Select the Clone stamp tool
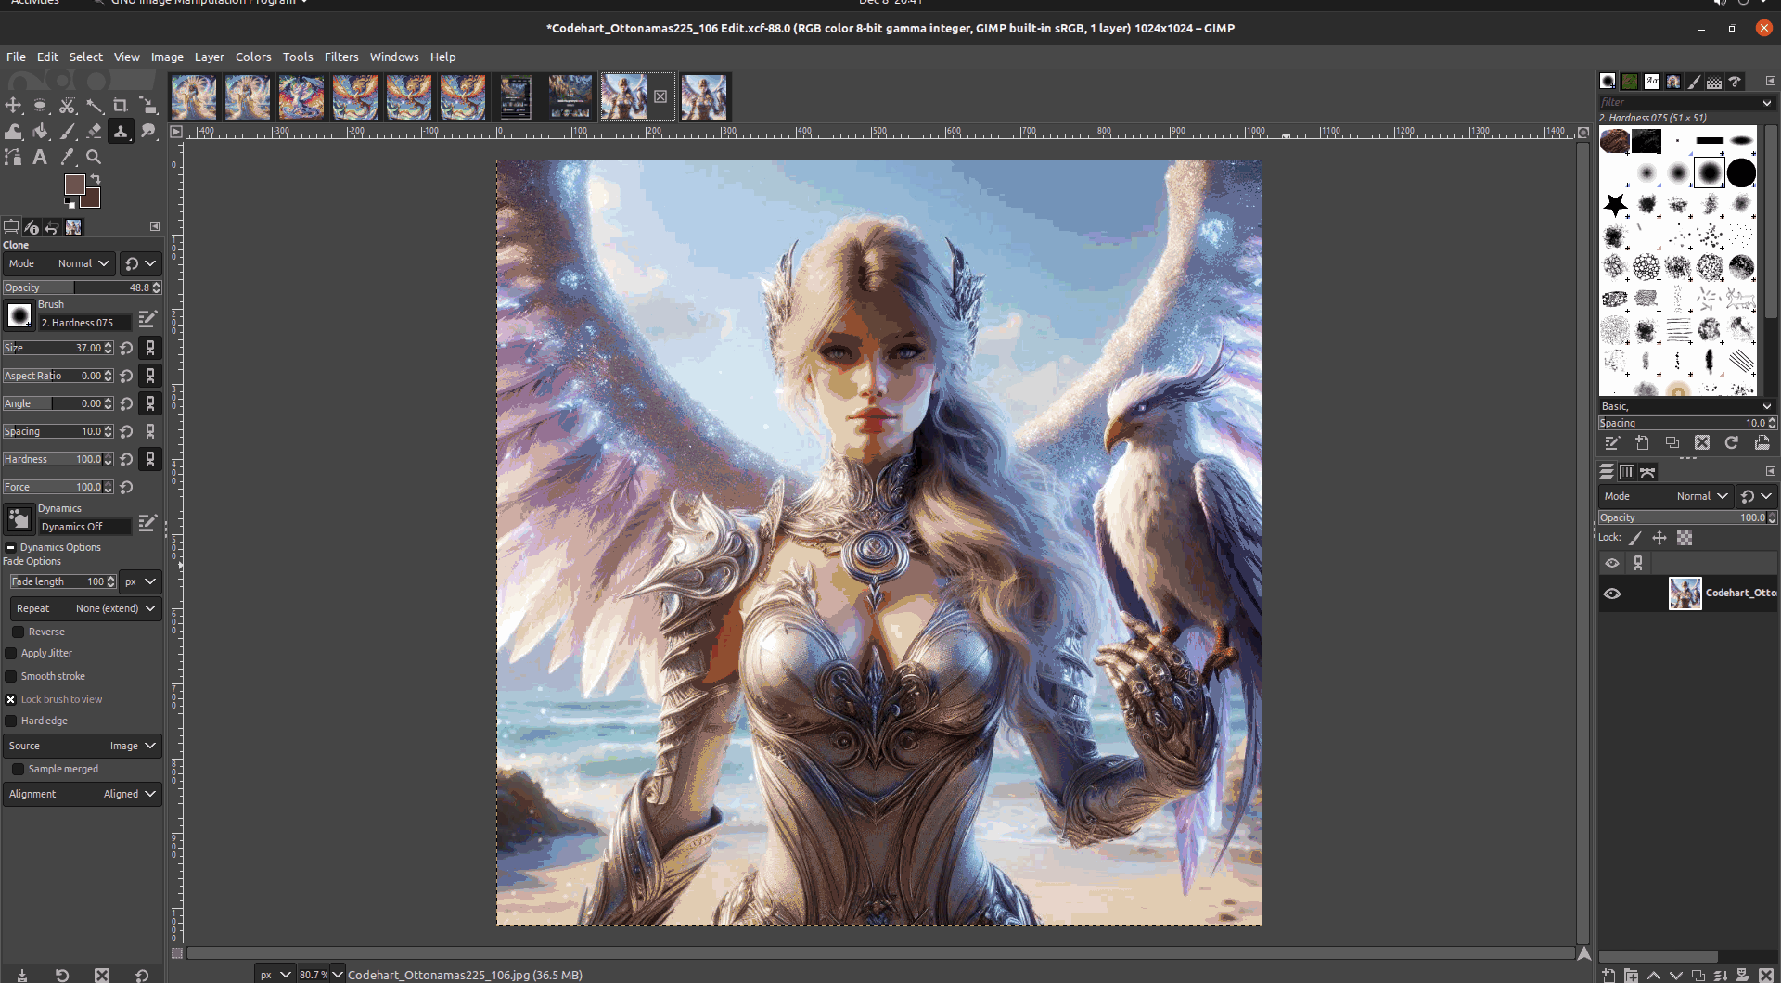1781x983 pixels. pyautogui.click(x=121, y=132)
